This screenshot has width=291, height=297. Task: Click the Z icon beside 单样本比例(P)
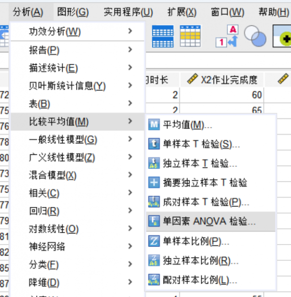pyautogui.click(x=154, y=241)
